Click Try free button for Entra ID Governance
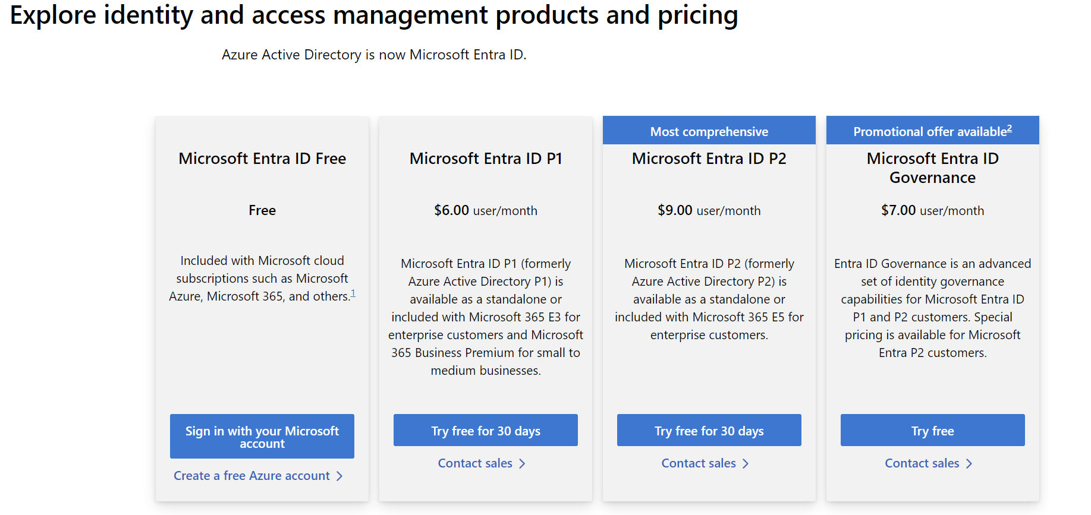Screen dimensions: 1091x515 point(933,430)
